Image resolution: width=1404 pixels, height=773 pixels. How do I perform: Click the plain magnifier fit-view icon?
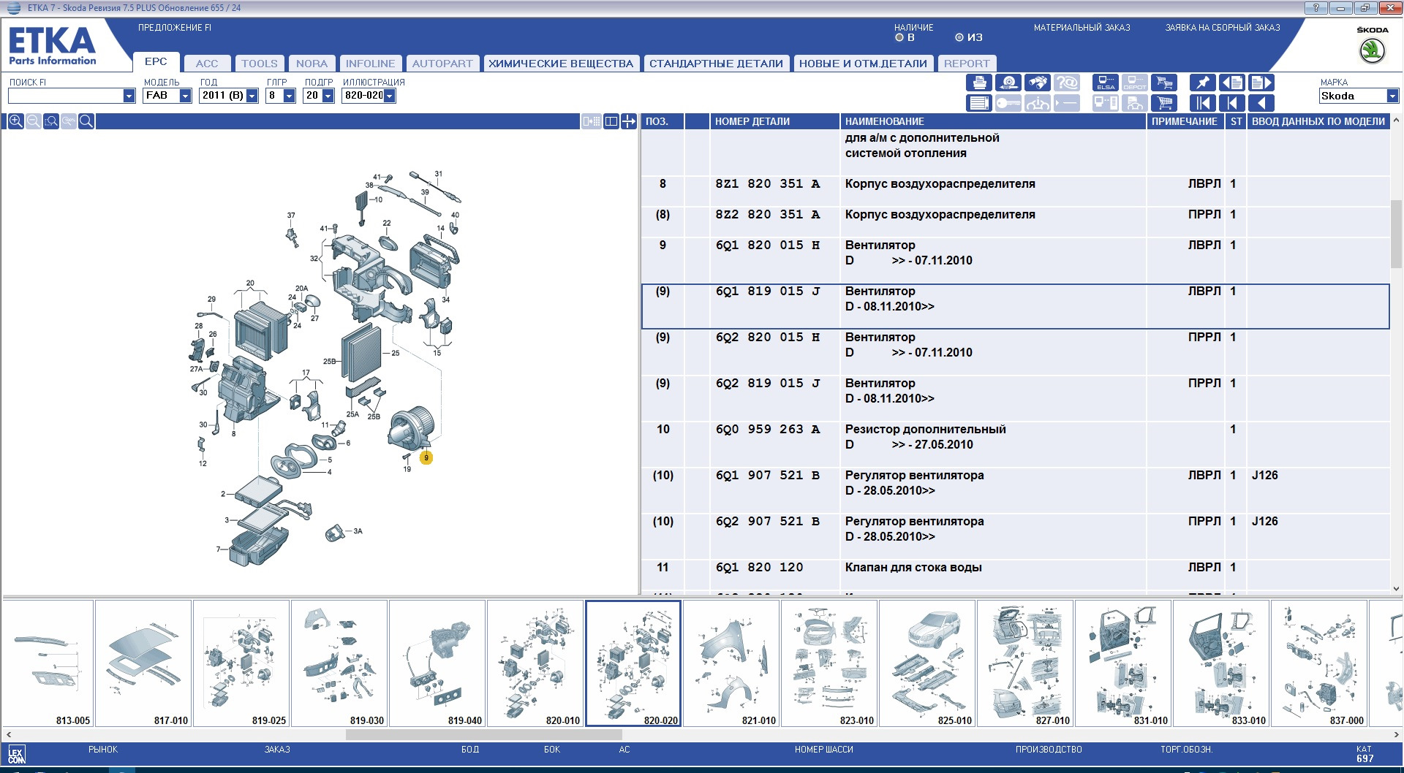click(86, 121)
